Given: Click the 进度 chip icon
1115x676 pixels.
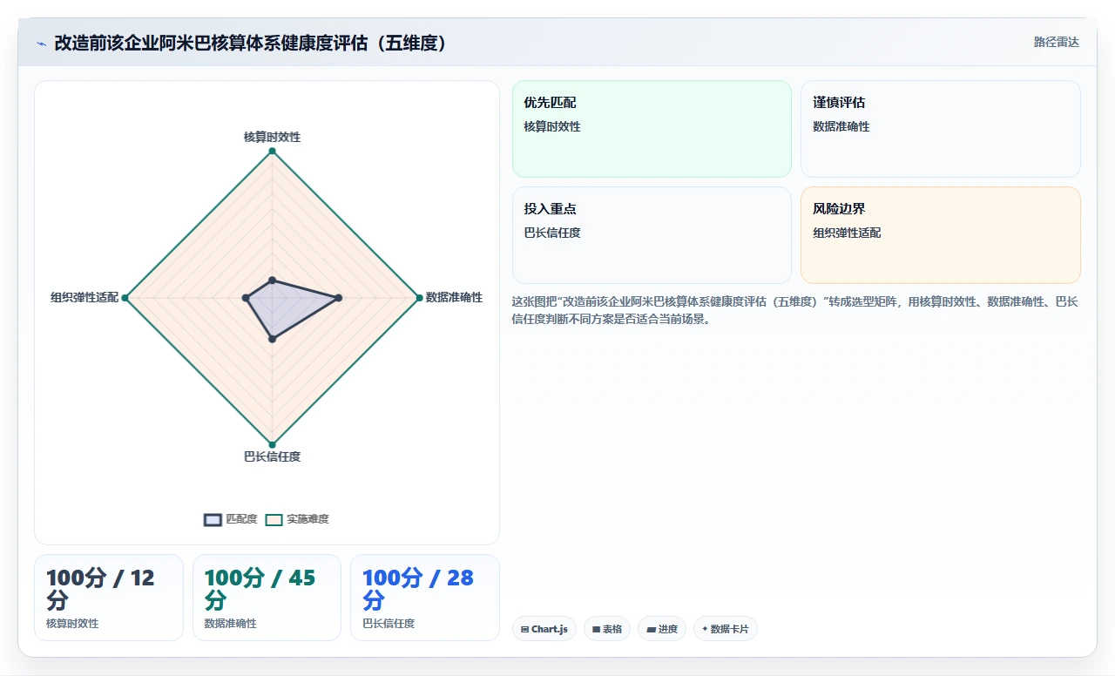Looking at the screenshot, I should tap(651, 629).
